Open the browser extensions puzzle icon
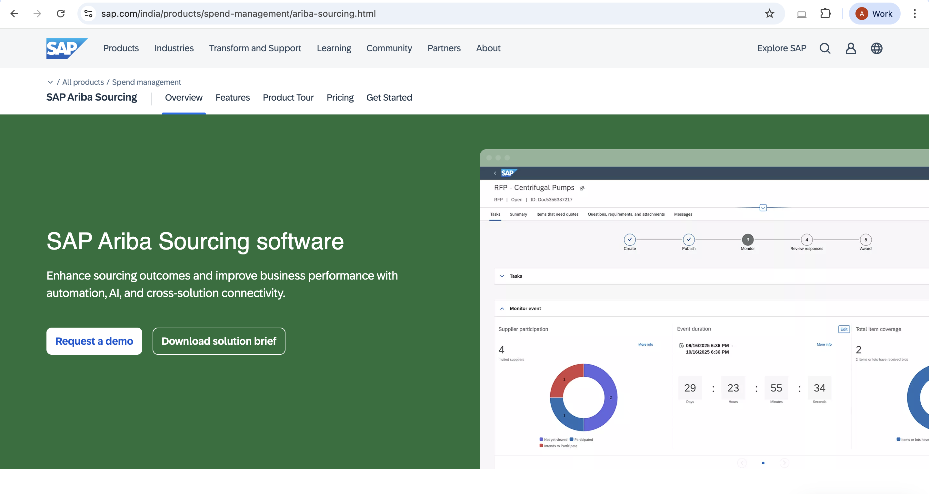929x494 pixels. [x=825, y=13]
